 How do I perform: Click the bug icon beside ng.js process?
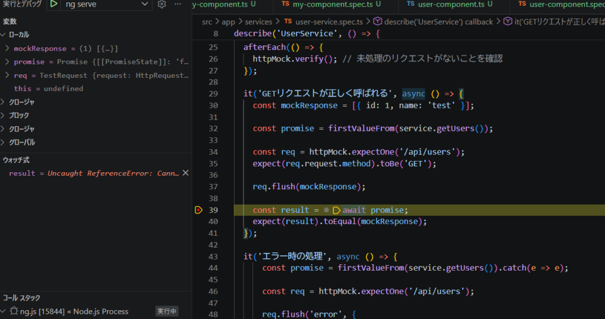click(x=13, y=311)
